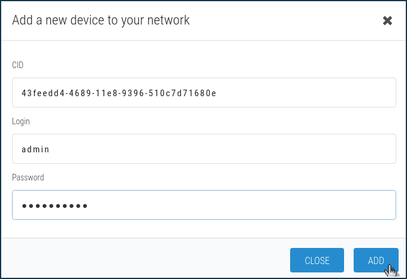Click the Password field label
407x279 pixels.
pyautogui.click(x=28, y=177)
